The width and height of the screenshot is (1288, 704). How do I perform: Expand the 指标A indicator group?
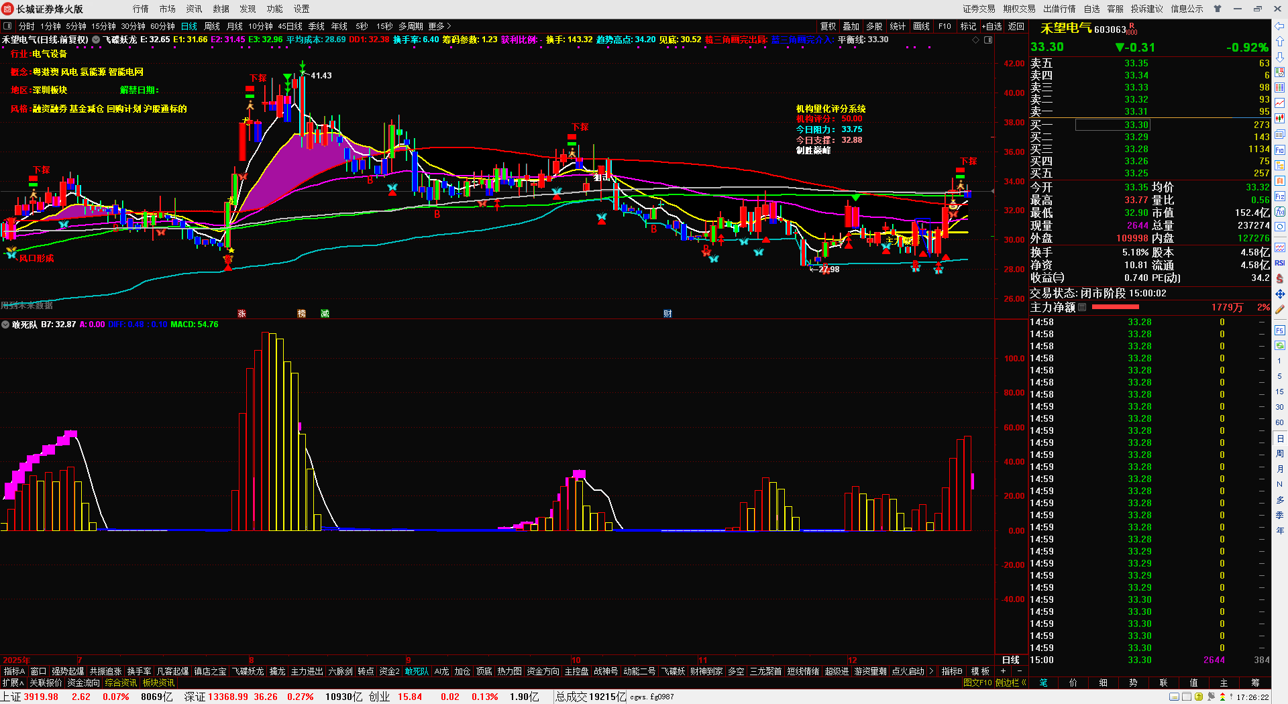coord(14,671)
